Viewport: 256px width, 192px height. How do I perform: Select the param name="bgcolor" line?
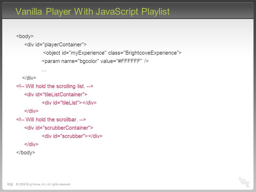pyautogui.click(x=95, y=61)
